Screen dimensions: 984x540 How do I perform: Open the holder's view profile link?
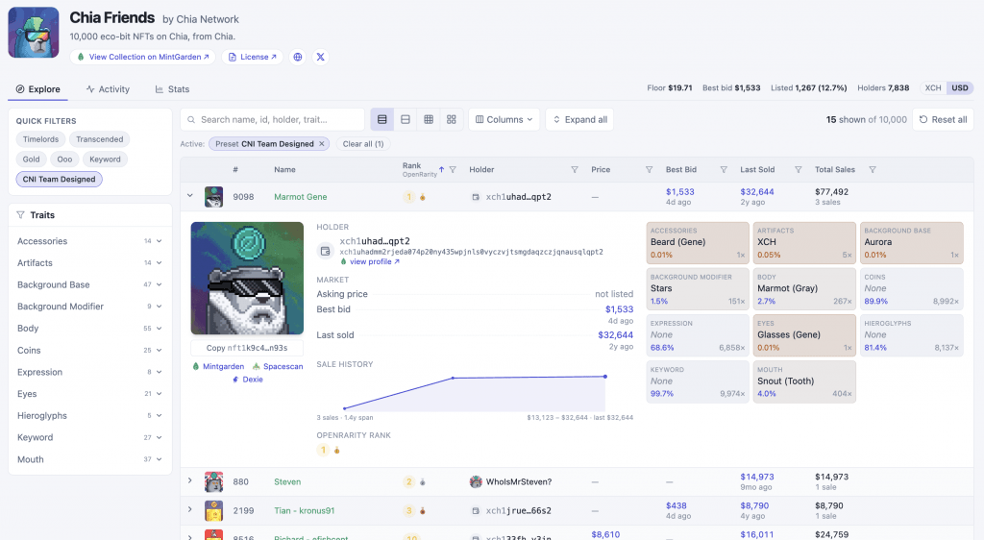pos(370,261)
